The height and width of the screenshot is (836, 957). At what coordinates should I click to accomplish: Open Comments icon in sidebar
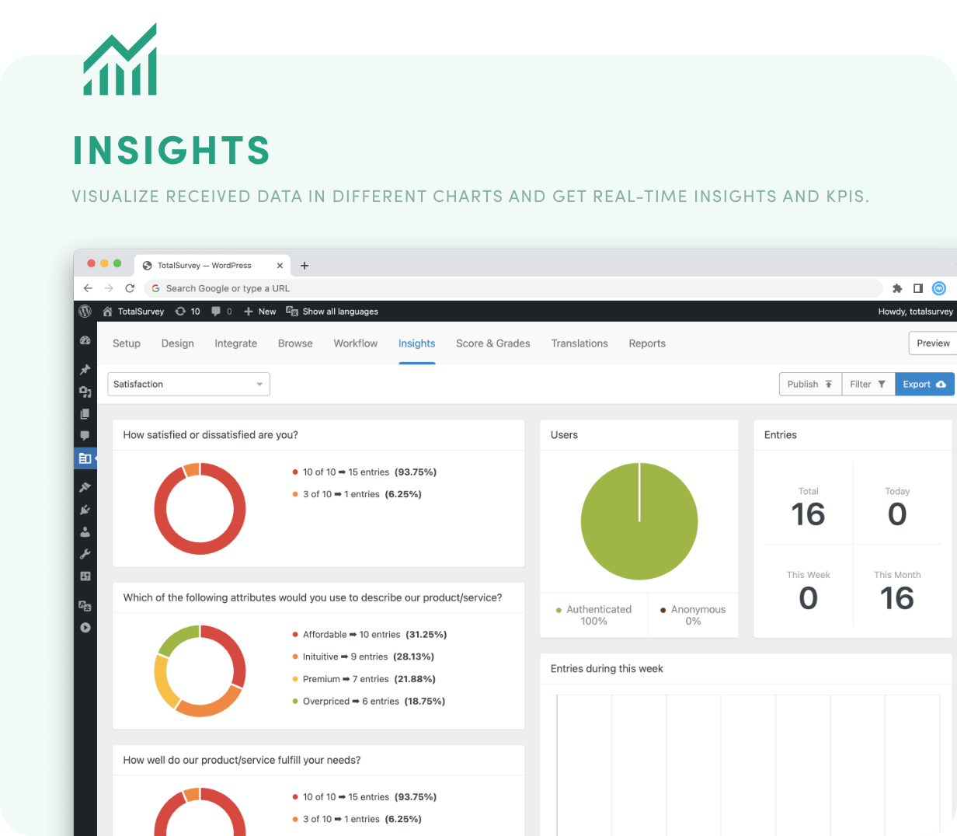(85, 435)
